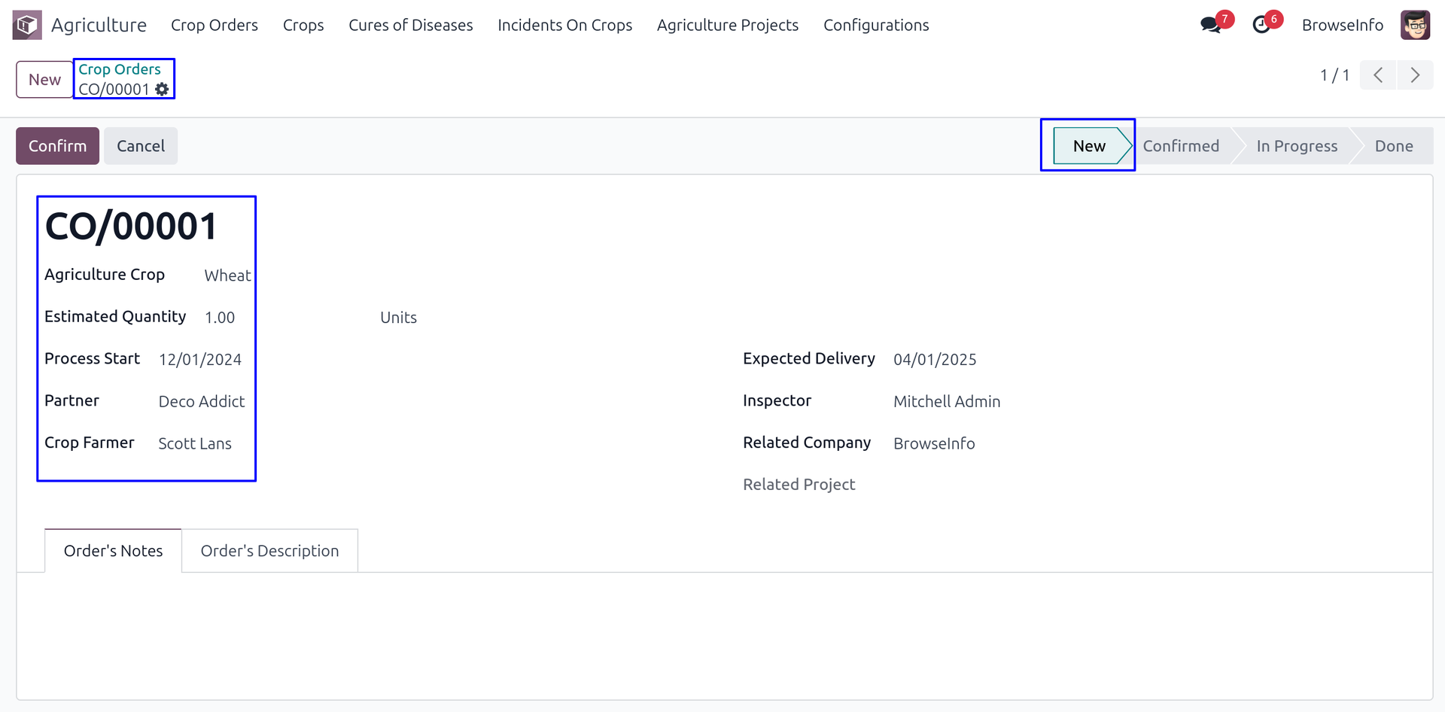Open the Cures of Diseases menu
The height and width of the screenshot is (712, 1445).
pos(410,25)
